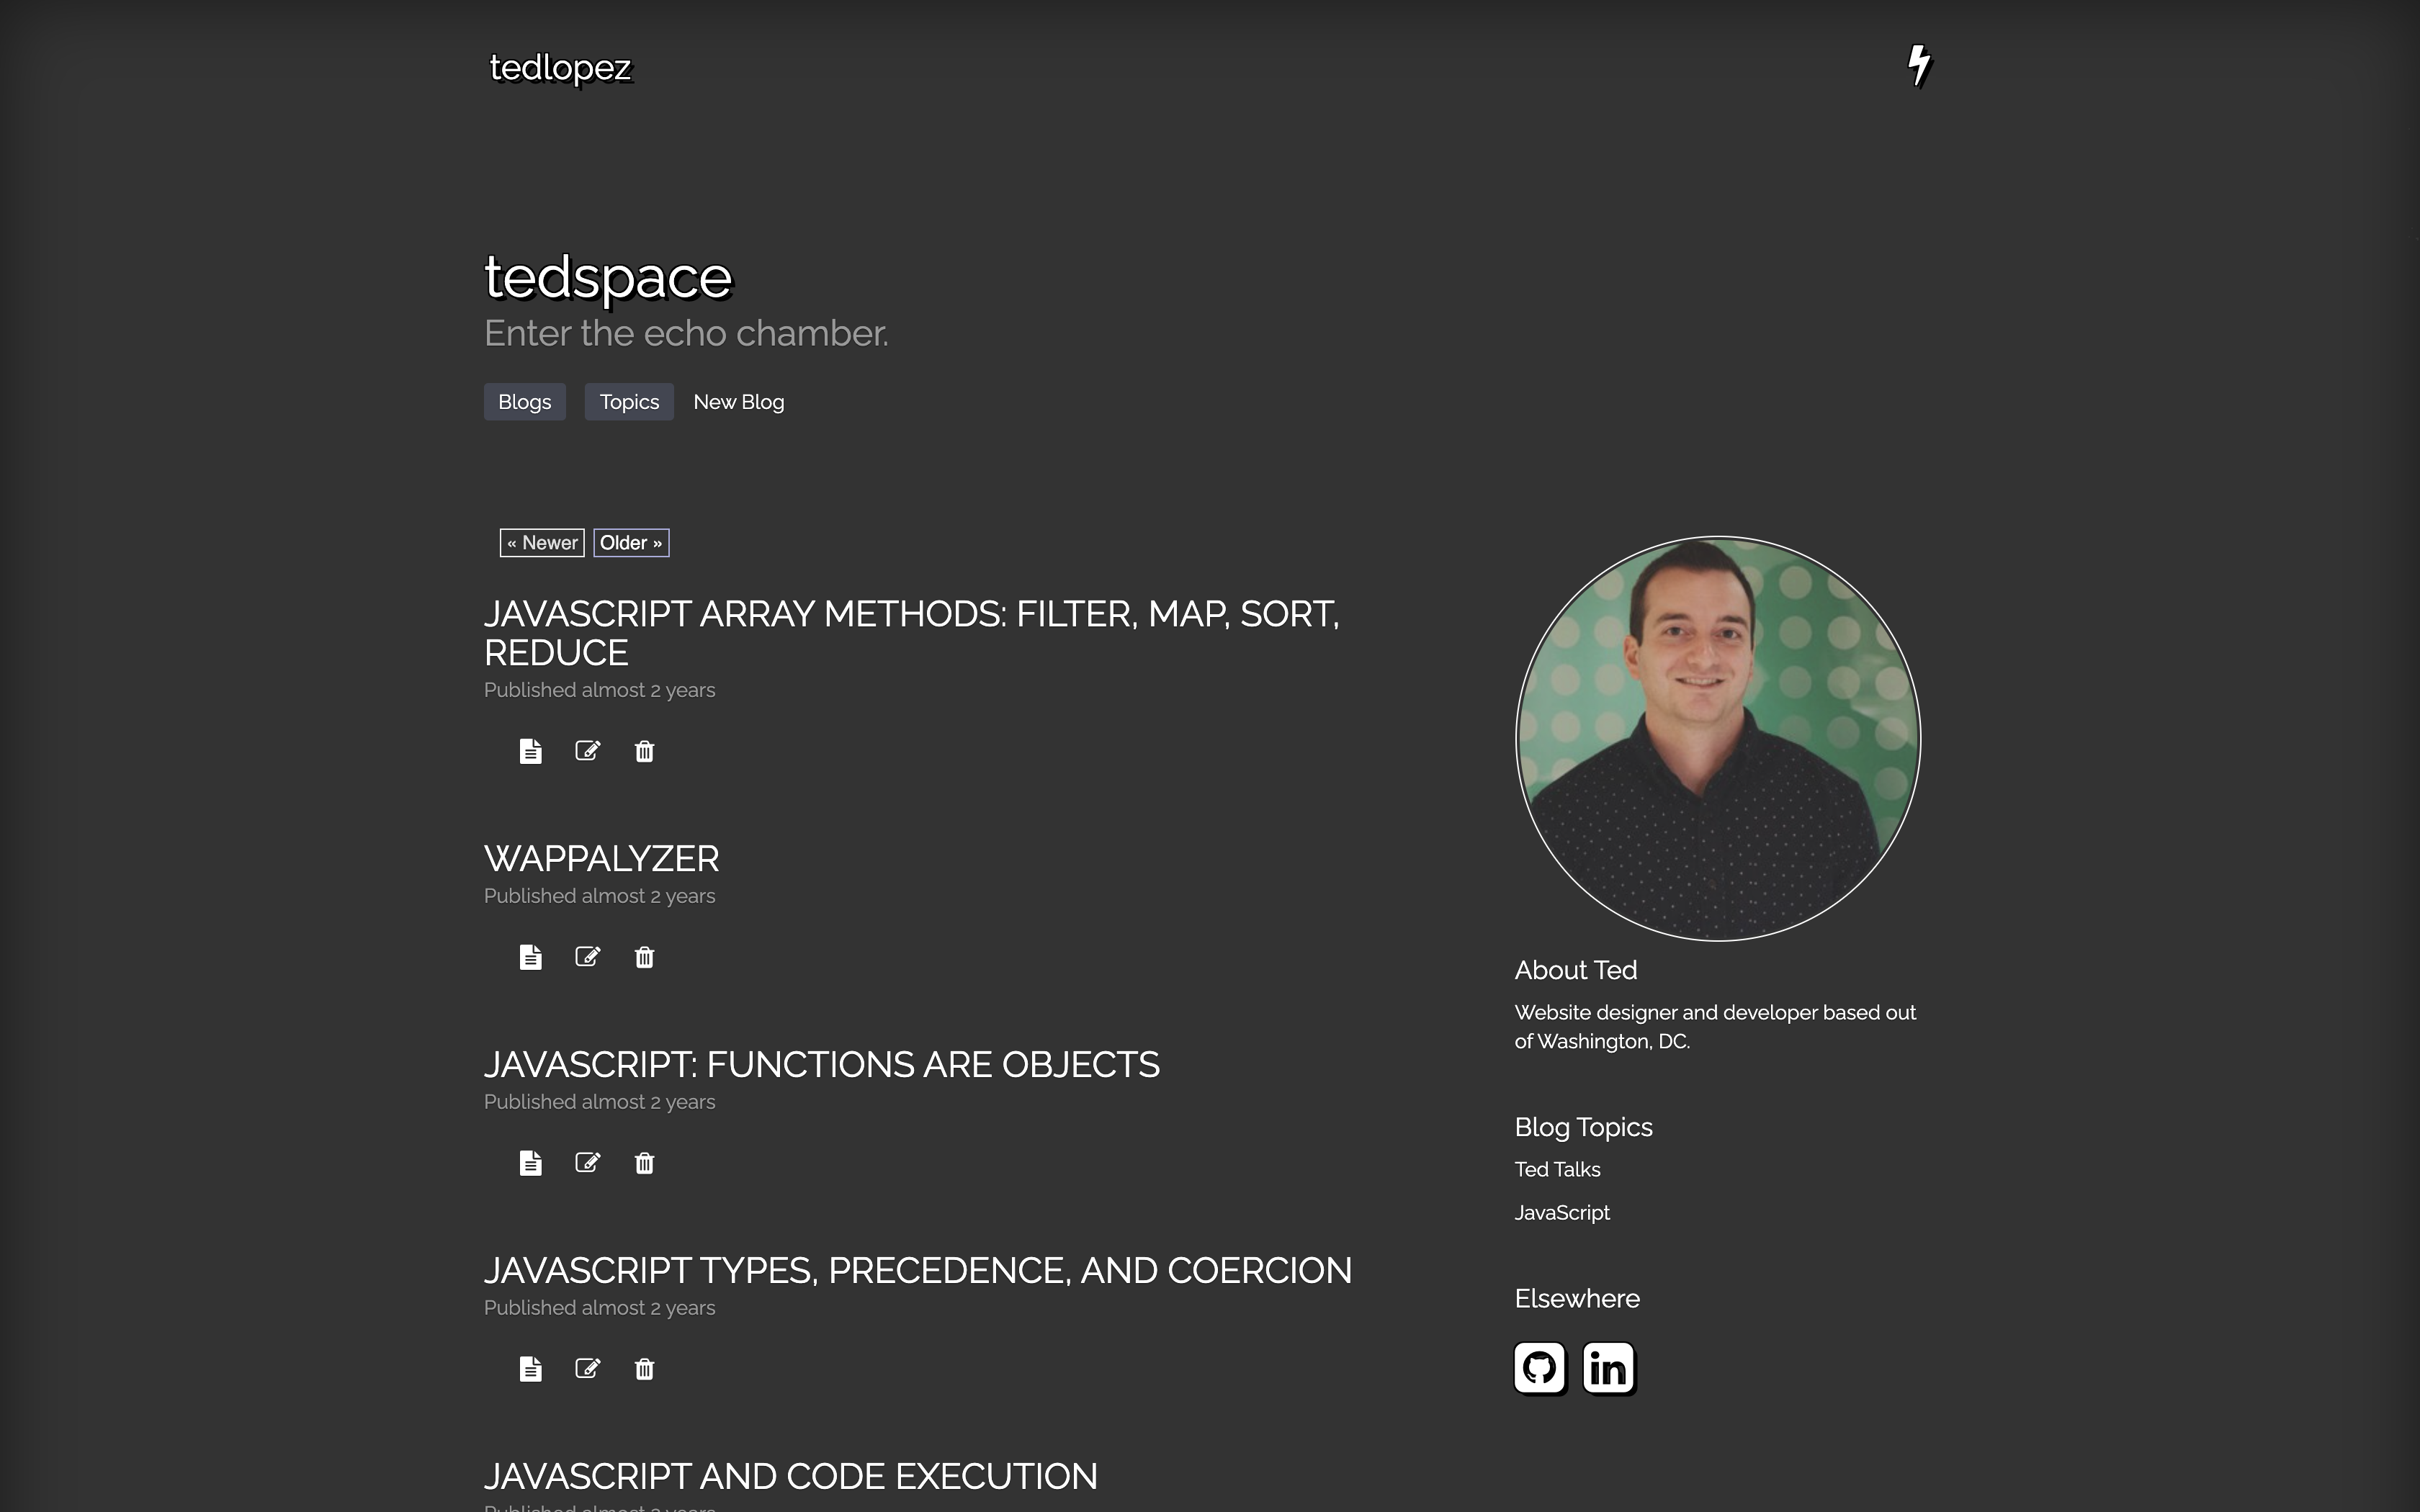
Task: Open the tedlopez site logo link
Action: [561, 68]
